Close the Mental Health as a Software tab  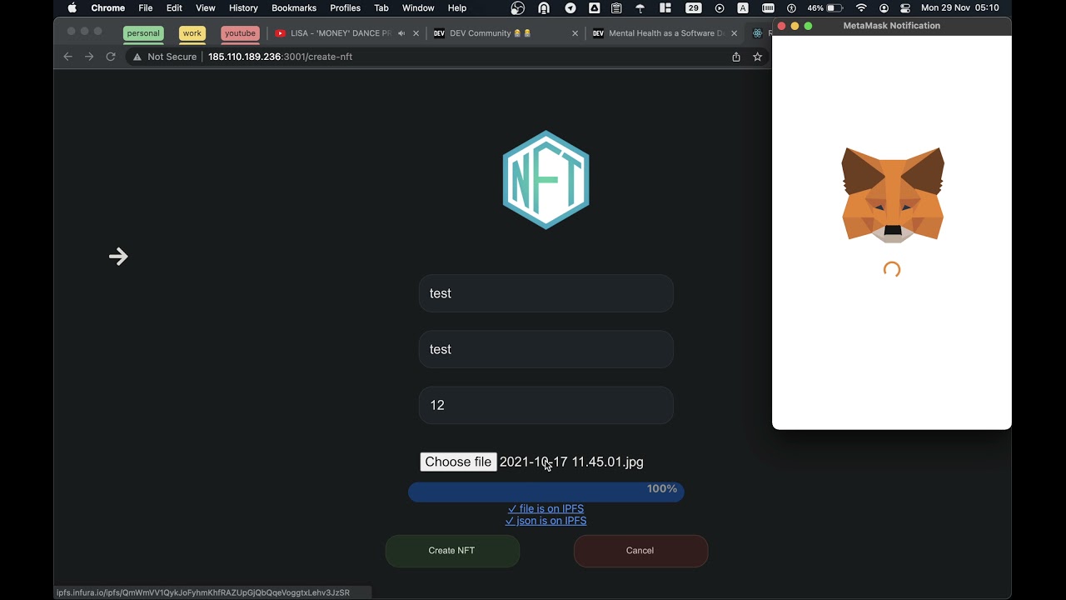point(734,33)
